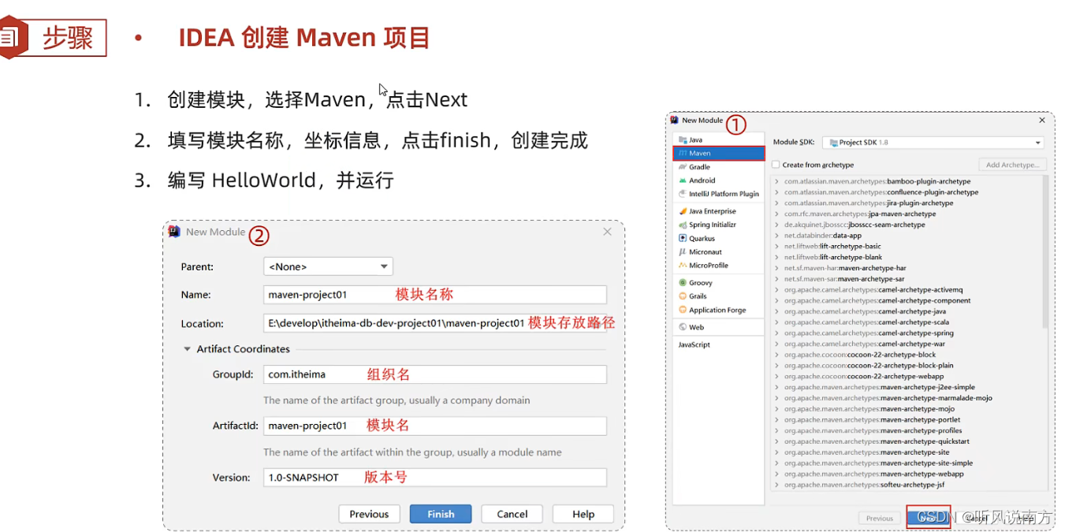Expand net.databinder data-app chevron
Viewport: 1065px width, 532px height.
coord(776,236)
